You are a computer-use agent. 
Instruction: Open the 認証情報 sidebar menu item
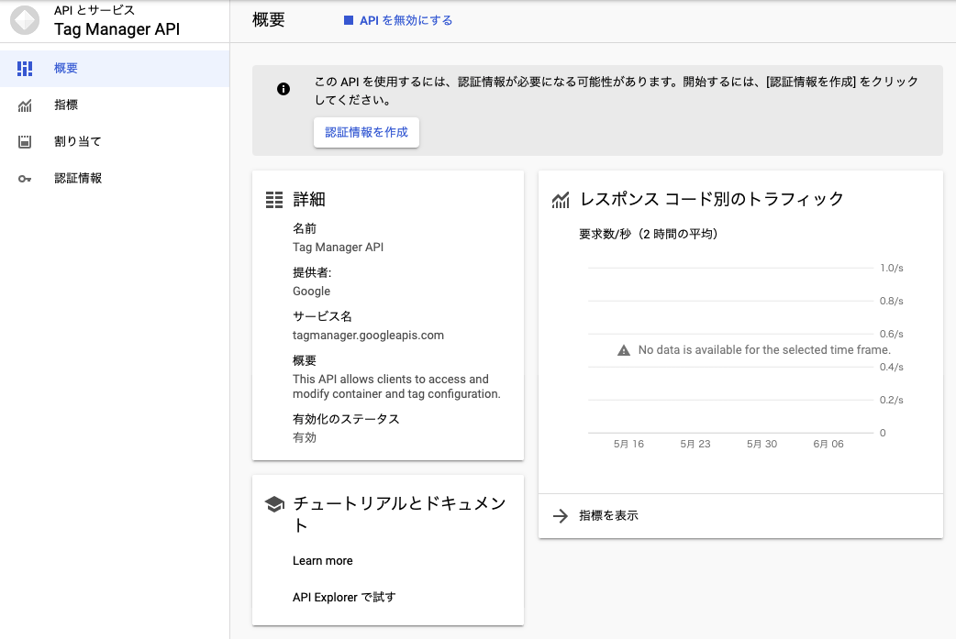115,178
